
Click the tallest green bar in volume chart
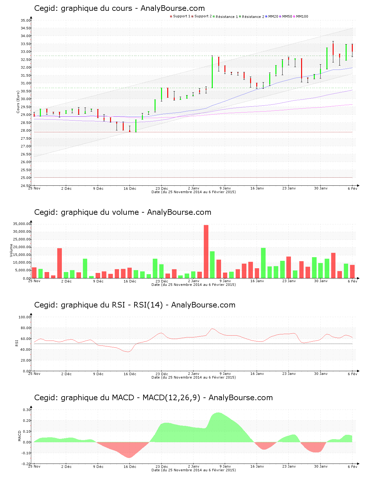tap(263, 263)
